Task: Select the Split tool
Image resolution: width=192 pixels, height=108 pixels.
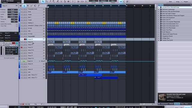Action: [x=50, y=1]
